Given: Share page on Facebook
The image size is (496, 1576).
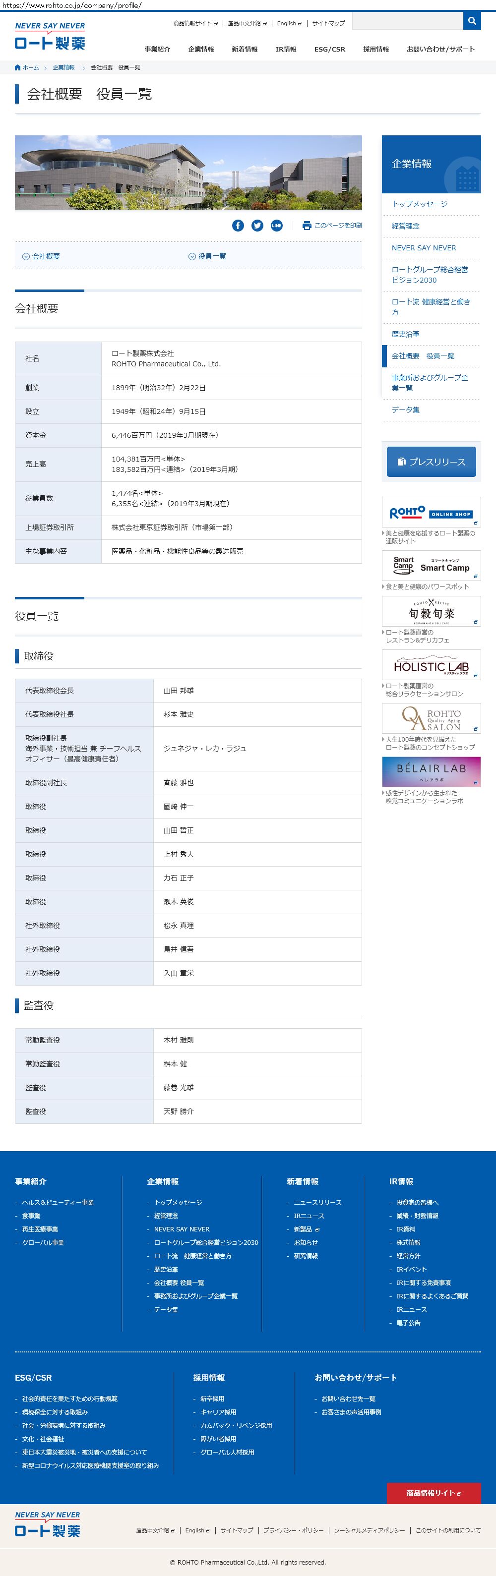Looking at the screenshot, I should (238, 225).
